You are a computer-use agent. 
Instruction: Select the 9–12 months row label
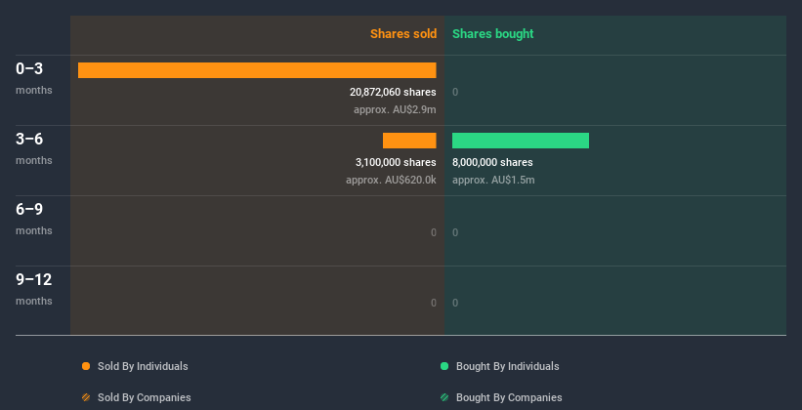point(34,289)
